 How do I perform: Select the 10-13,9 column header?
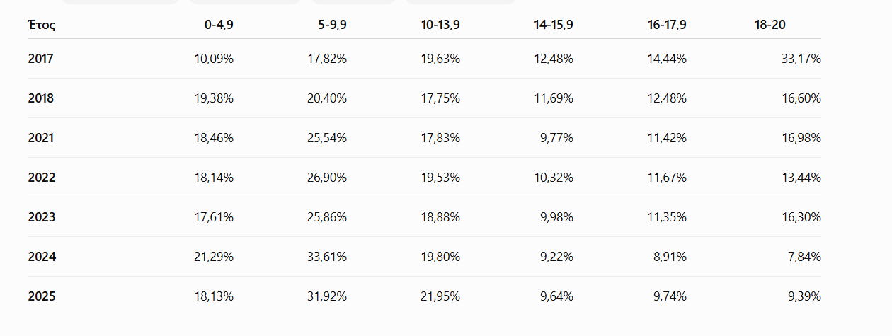point(440,25)
